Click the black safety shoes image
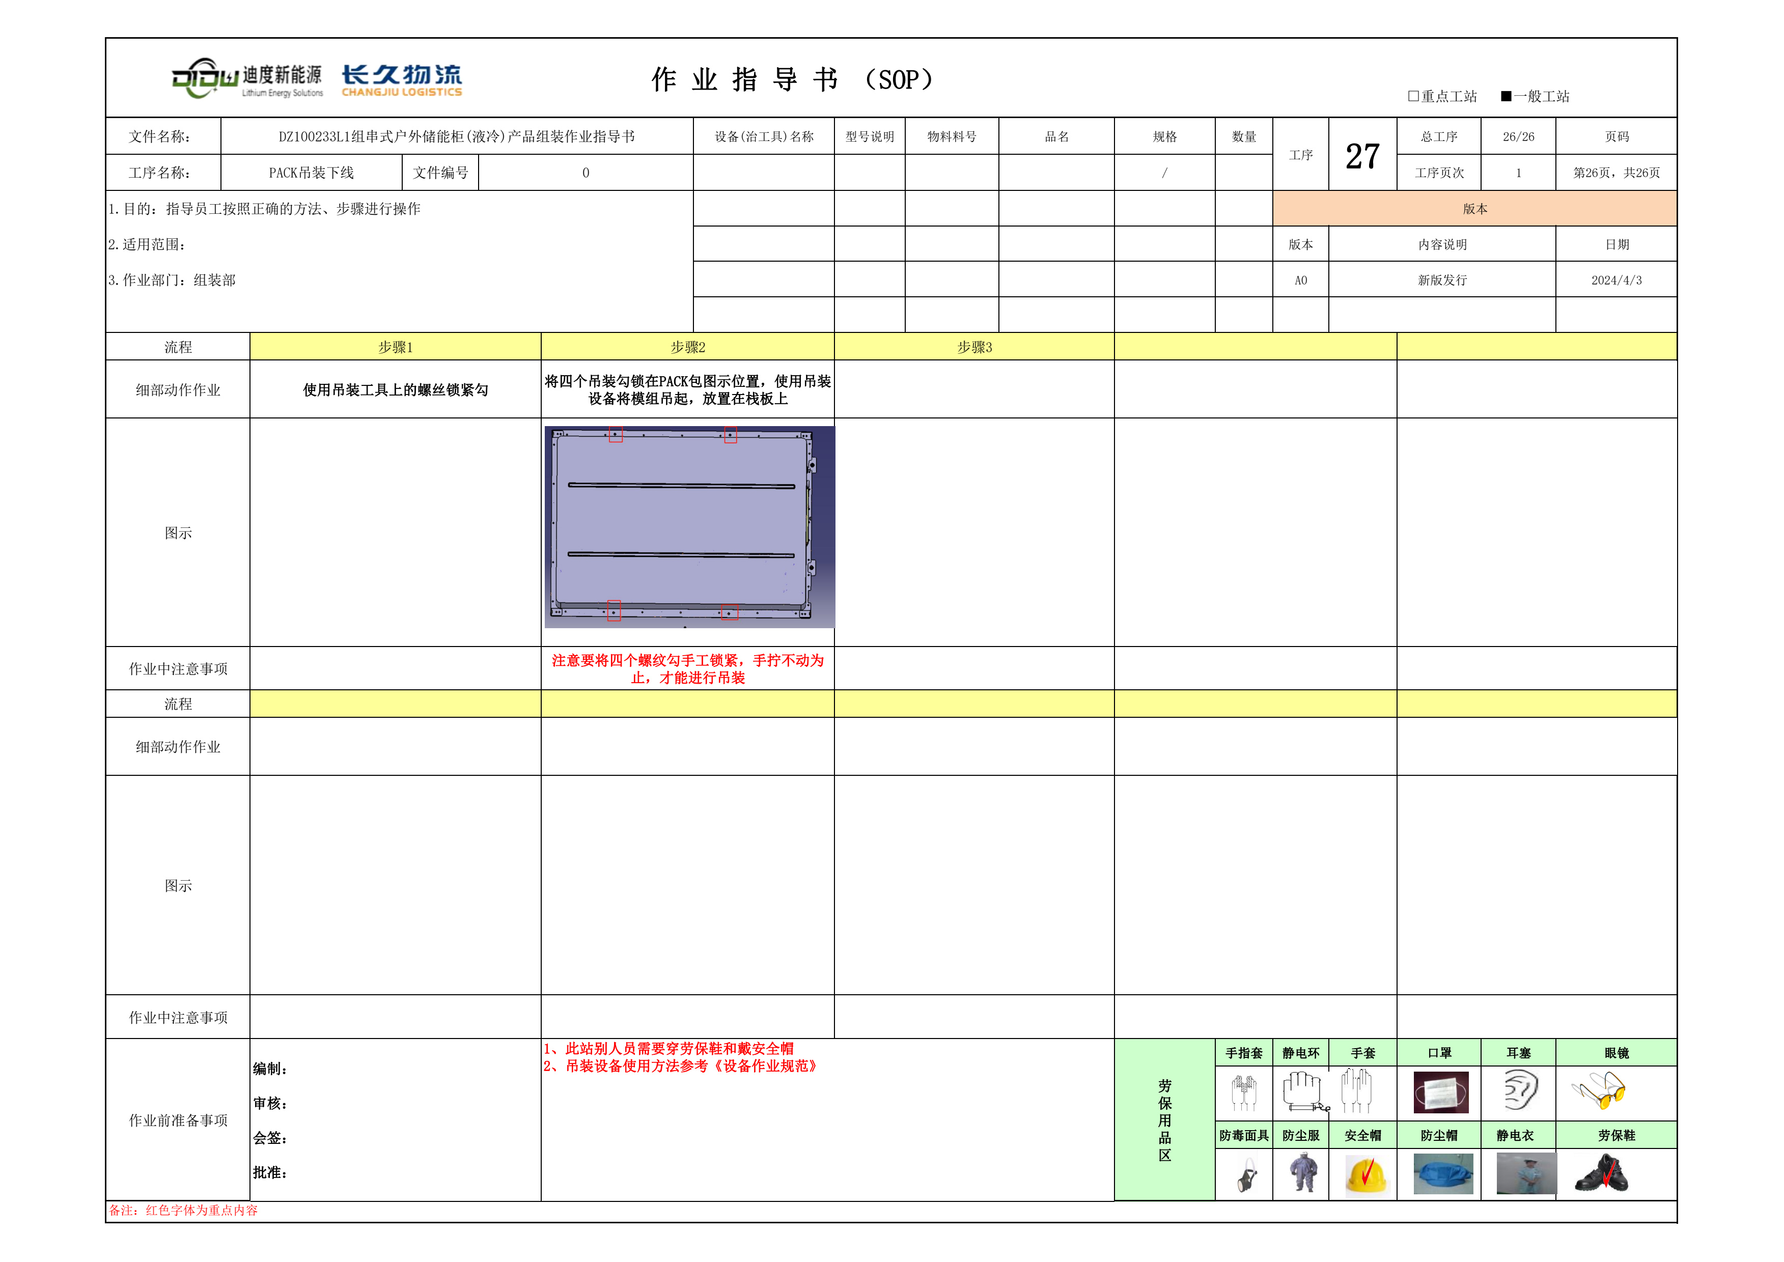This screenshot has height=1262, width=1784. 1601,1174
